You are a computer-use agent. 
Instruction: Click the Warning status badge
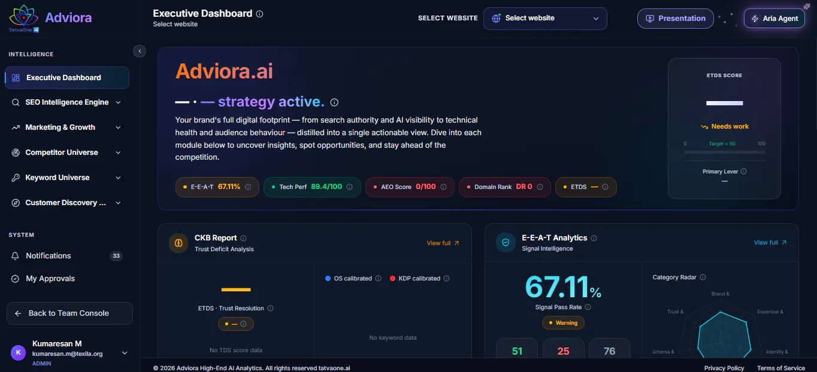pos(563,323)
